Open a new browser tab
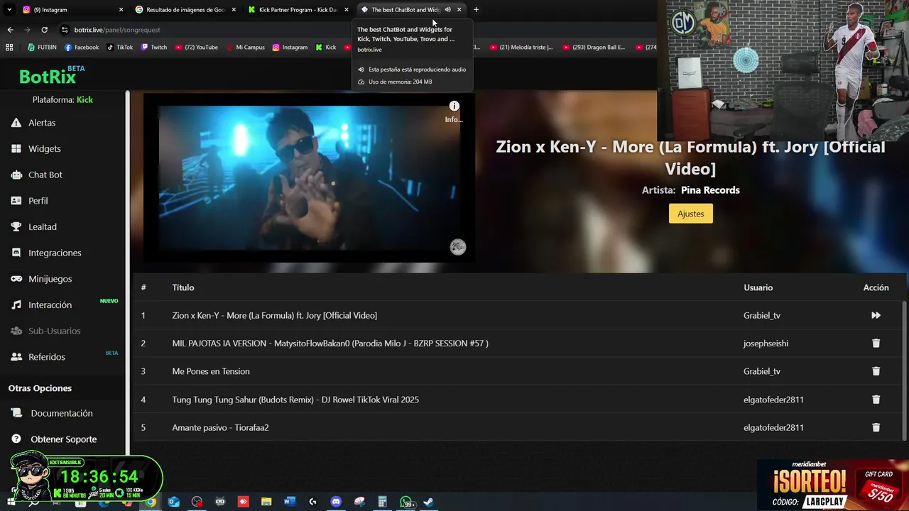The height and width of the screenshot is (511, 909). click(x=476, y=10)
